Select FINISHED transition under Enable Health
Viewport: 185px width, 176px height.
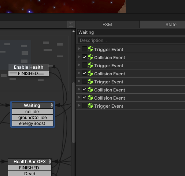tap(29, 73)
